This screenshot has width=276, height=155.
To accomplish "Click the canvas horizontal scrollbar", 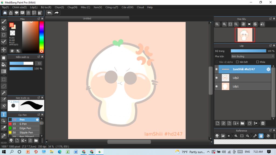I will 129,142.
